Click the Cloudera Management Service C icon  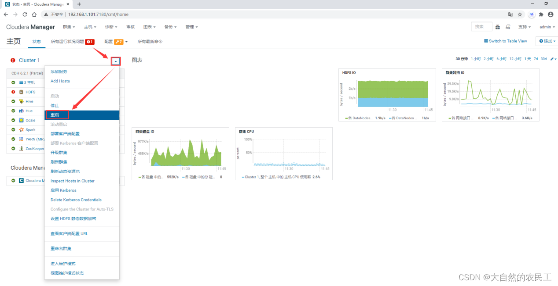point(21,181)
